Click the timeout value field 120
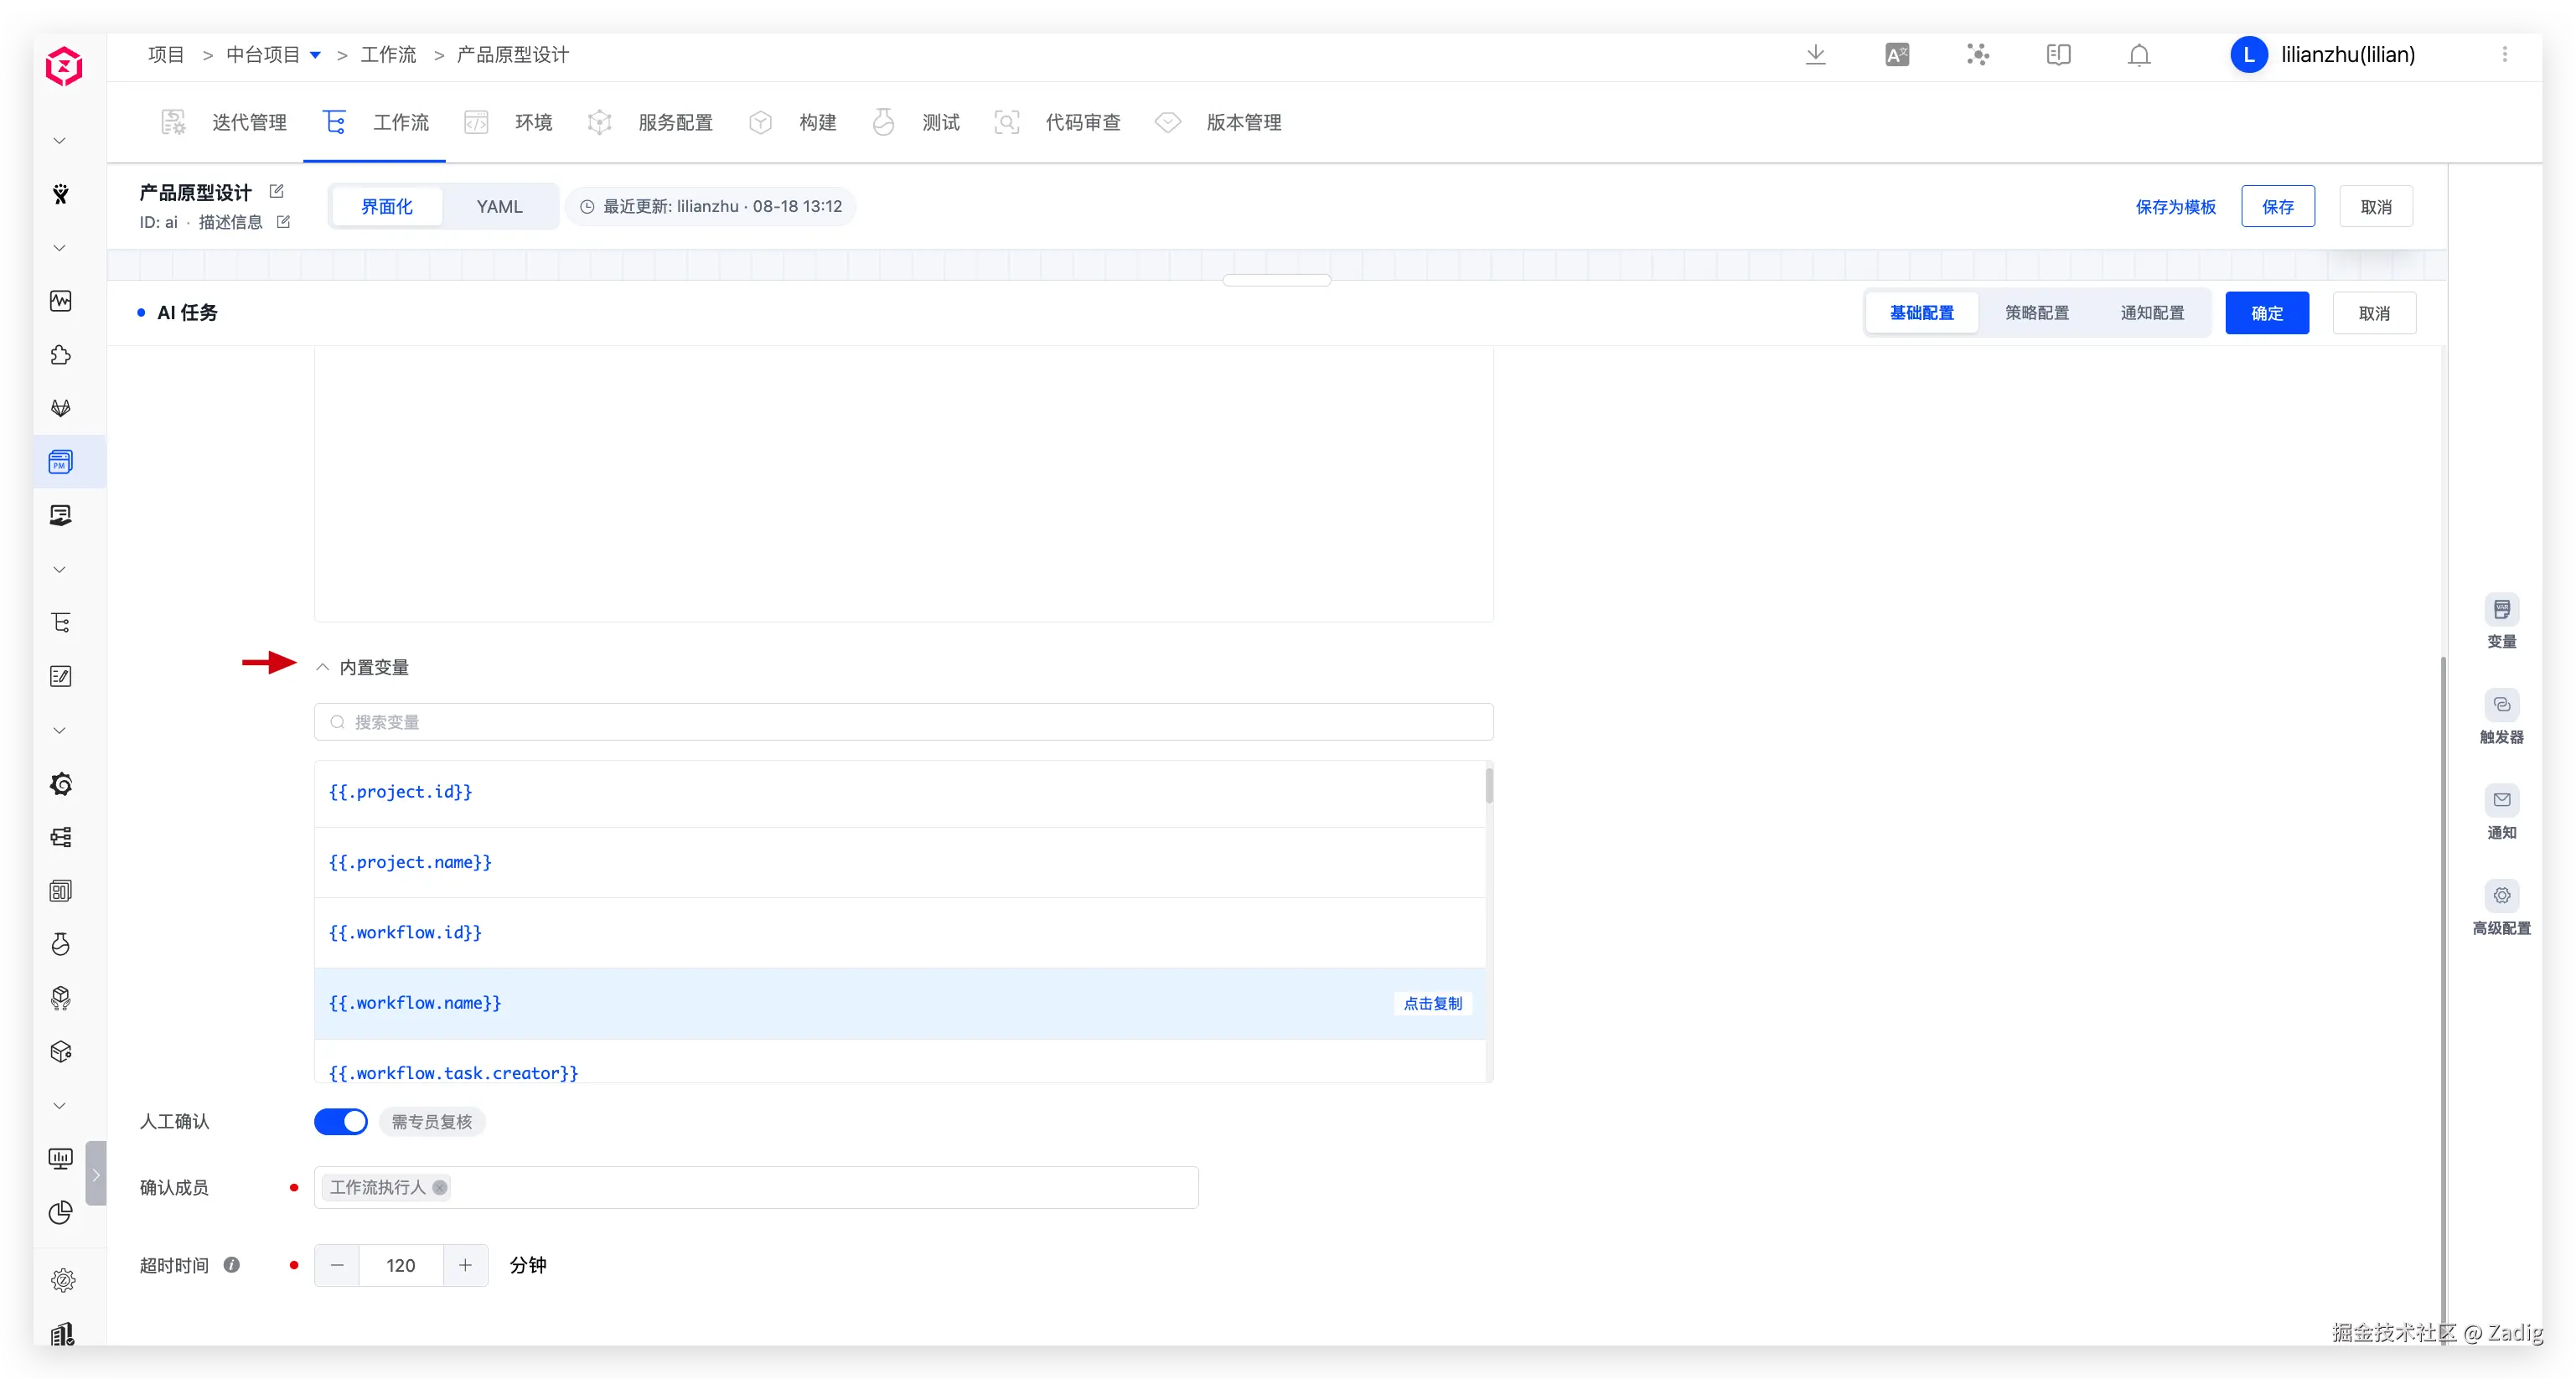This screenshot has height=1379, width=2576. [x=401, y=1265]
